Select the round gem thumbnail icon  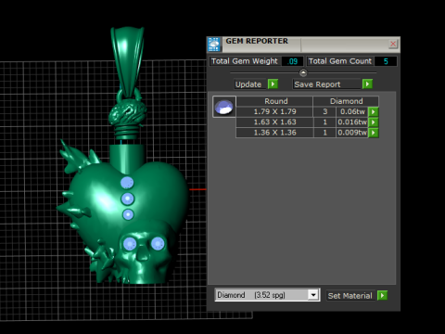click(x=224, y=107)
